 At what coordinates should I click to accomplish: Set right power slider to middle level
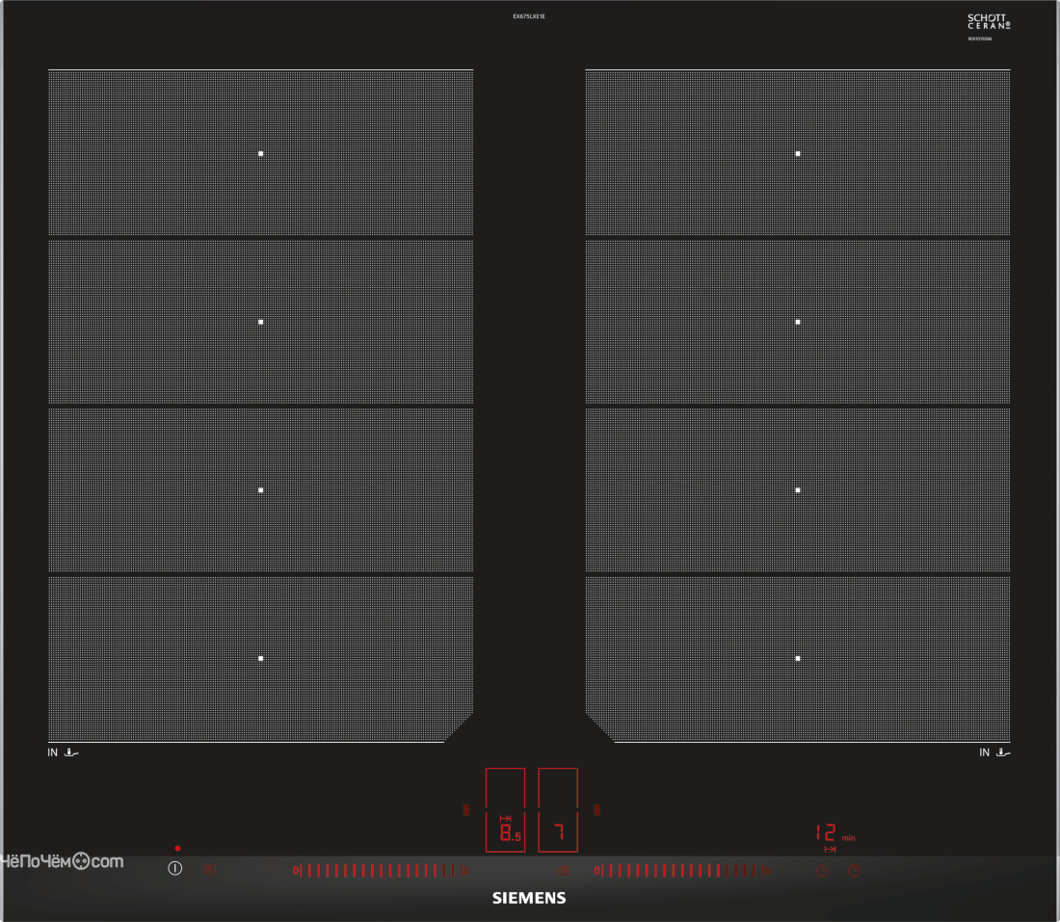[682, 871]
